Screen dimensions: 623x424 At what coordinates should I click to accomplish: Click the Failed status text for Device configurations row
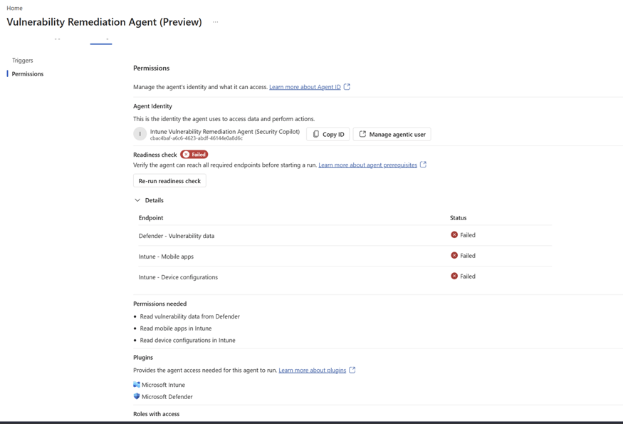pos(468,276)
